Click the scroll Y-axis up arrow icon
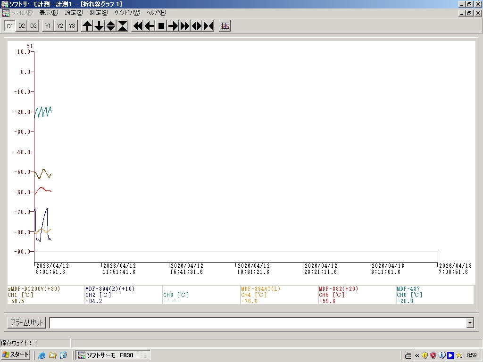Image resolution: width=483 pixels, height=362 pixels. coord(87,26)
